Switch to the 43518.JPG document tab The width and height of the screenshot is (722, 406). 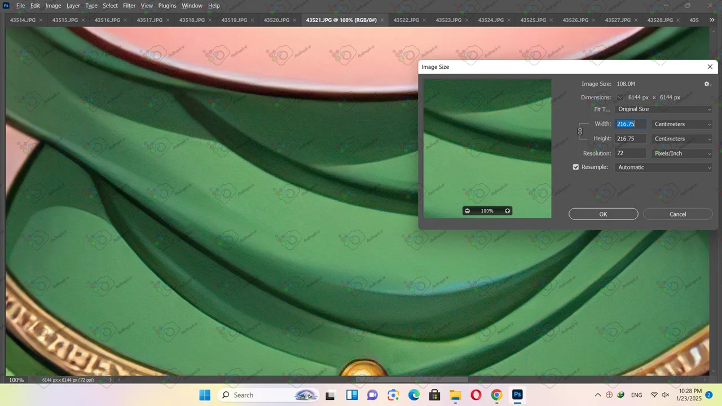coord(192,20)
